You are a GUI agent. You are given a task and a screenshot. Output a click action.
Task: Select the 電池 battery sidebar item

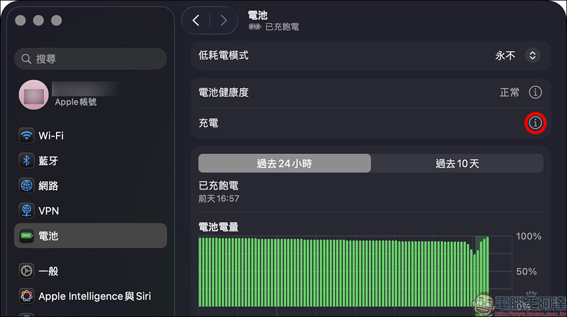click(90, 235)
